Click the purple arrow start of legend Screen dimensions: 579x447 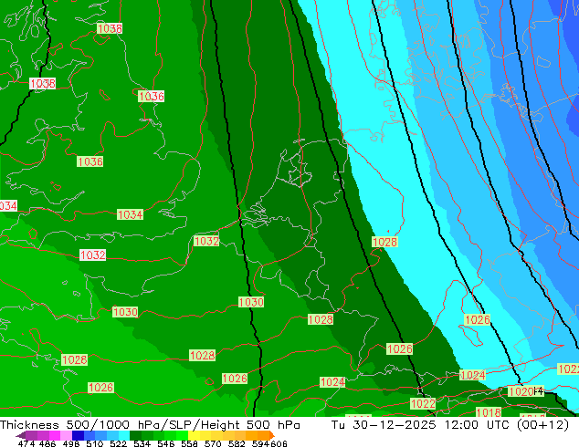tap(21, 435)
